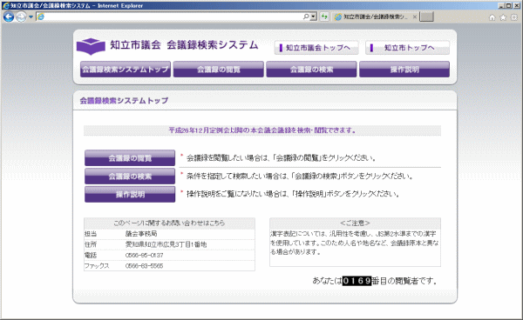The width and height of the screenshot is (523, 320).
Task: Select 会議録検索システムトップ in navigation bar
Action: click(126, 70)
